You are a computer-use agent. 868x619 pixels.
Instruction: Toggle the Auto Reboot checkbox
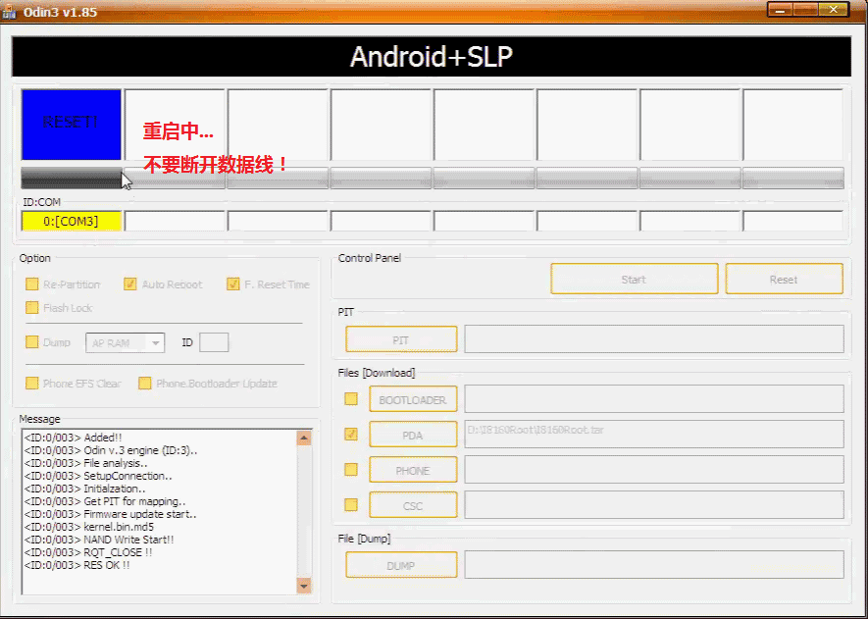click(130, 284)
